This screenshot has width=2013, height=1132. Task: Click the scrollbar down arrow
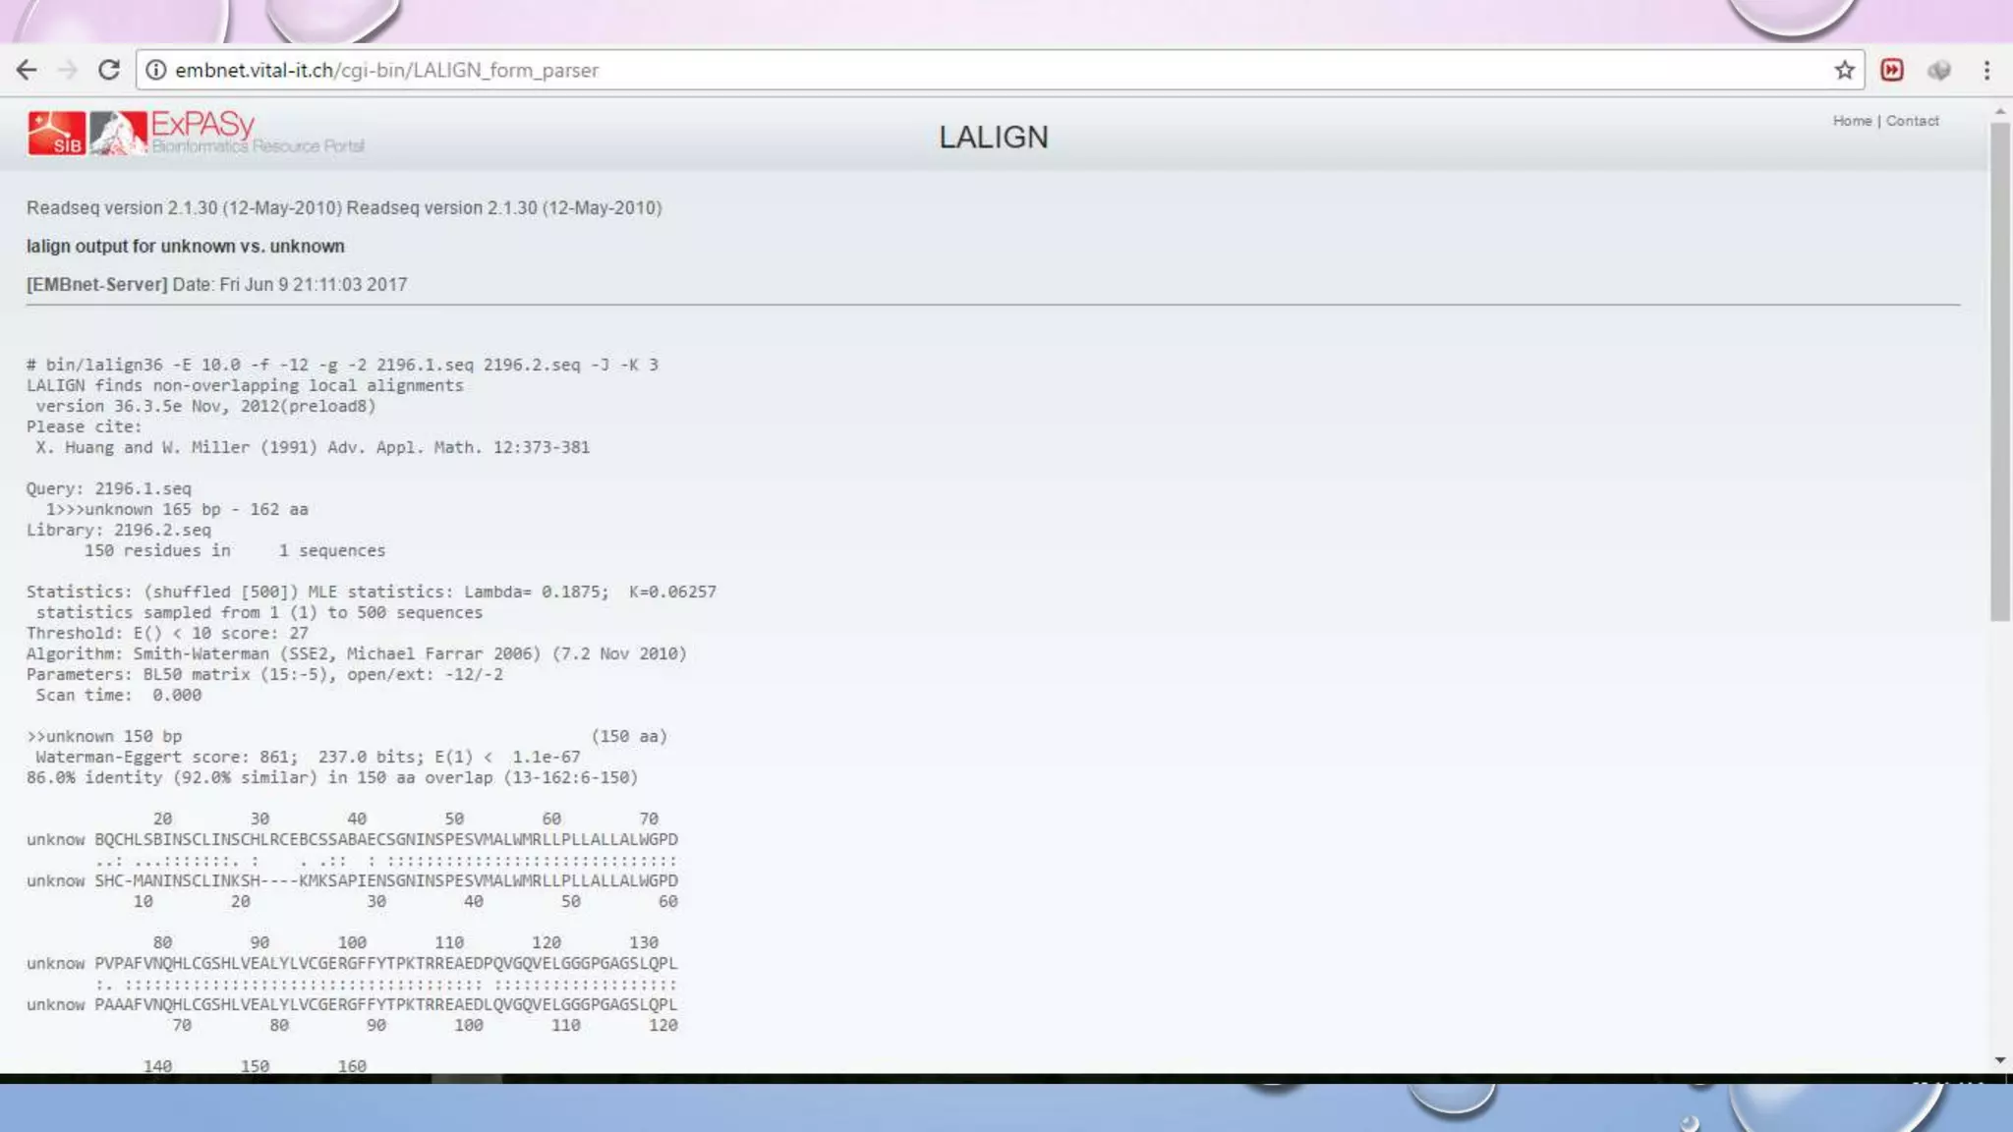pos(2000,1060)
